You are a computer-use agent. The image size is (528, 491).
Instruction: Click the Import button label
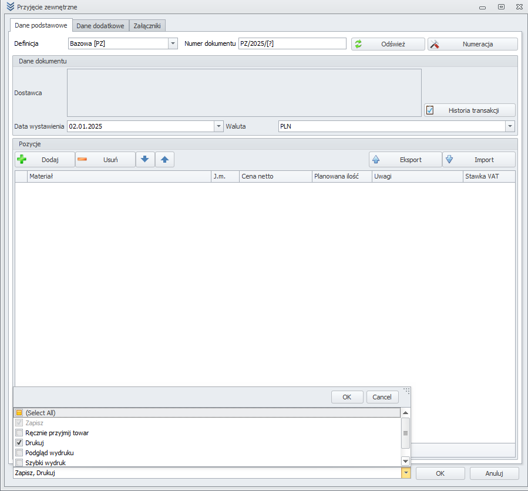pyautogui.click(x=484, y=160)
